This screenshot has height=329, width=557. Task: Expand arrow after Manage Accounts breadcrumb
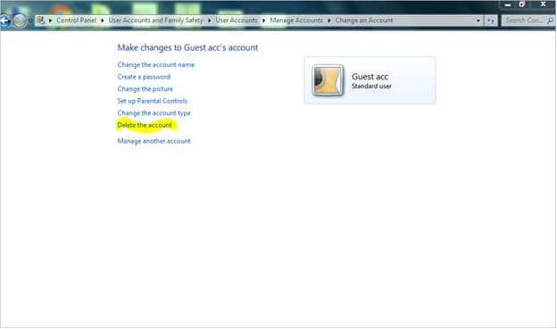pyautogui.click(x=329, y=21)
